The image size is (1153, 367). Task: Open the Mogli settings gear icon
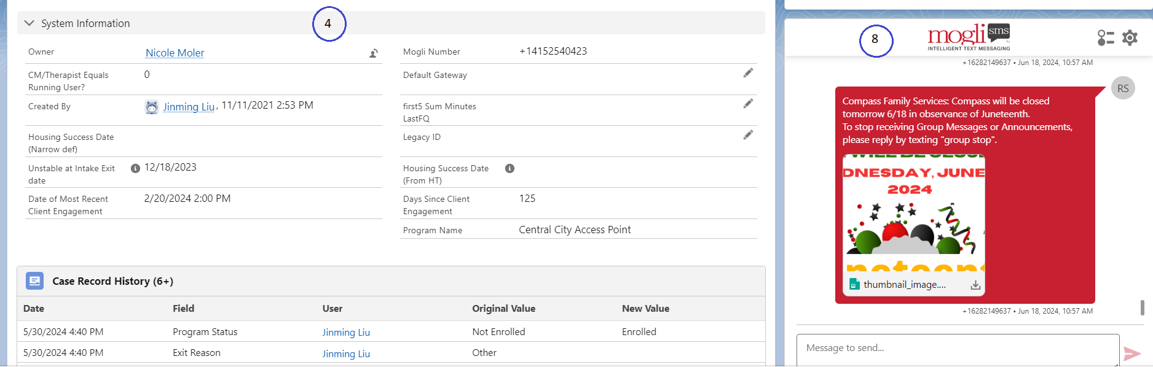(x=1130, y=37)
